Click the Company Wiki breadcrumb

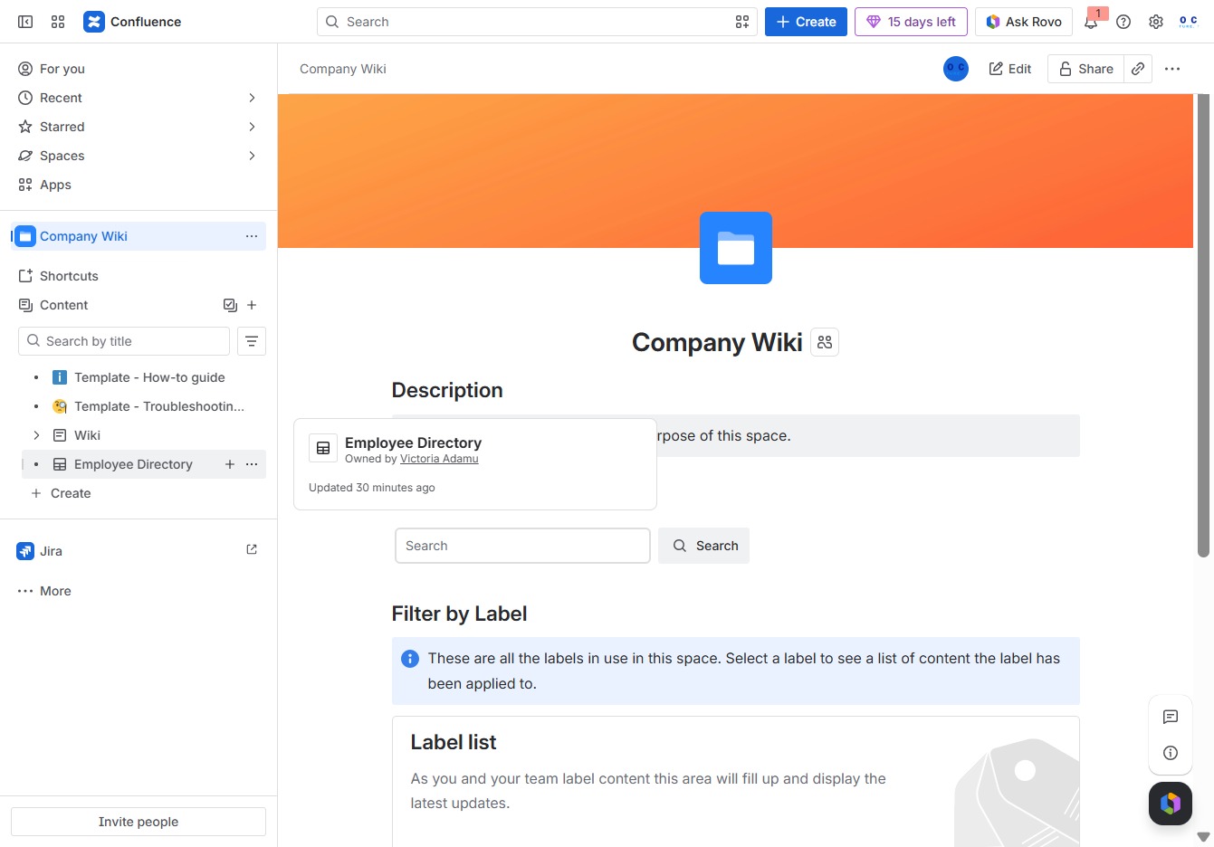click(x=343, y=69)
